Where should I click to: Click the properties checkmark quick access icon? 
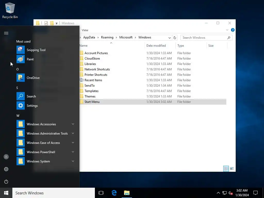click(46, 23)
